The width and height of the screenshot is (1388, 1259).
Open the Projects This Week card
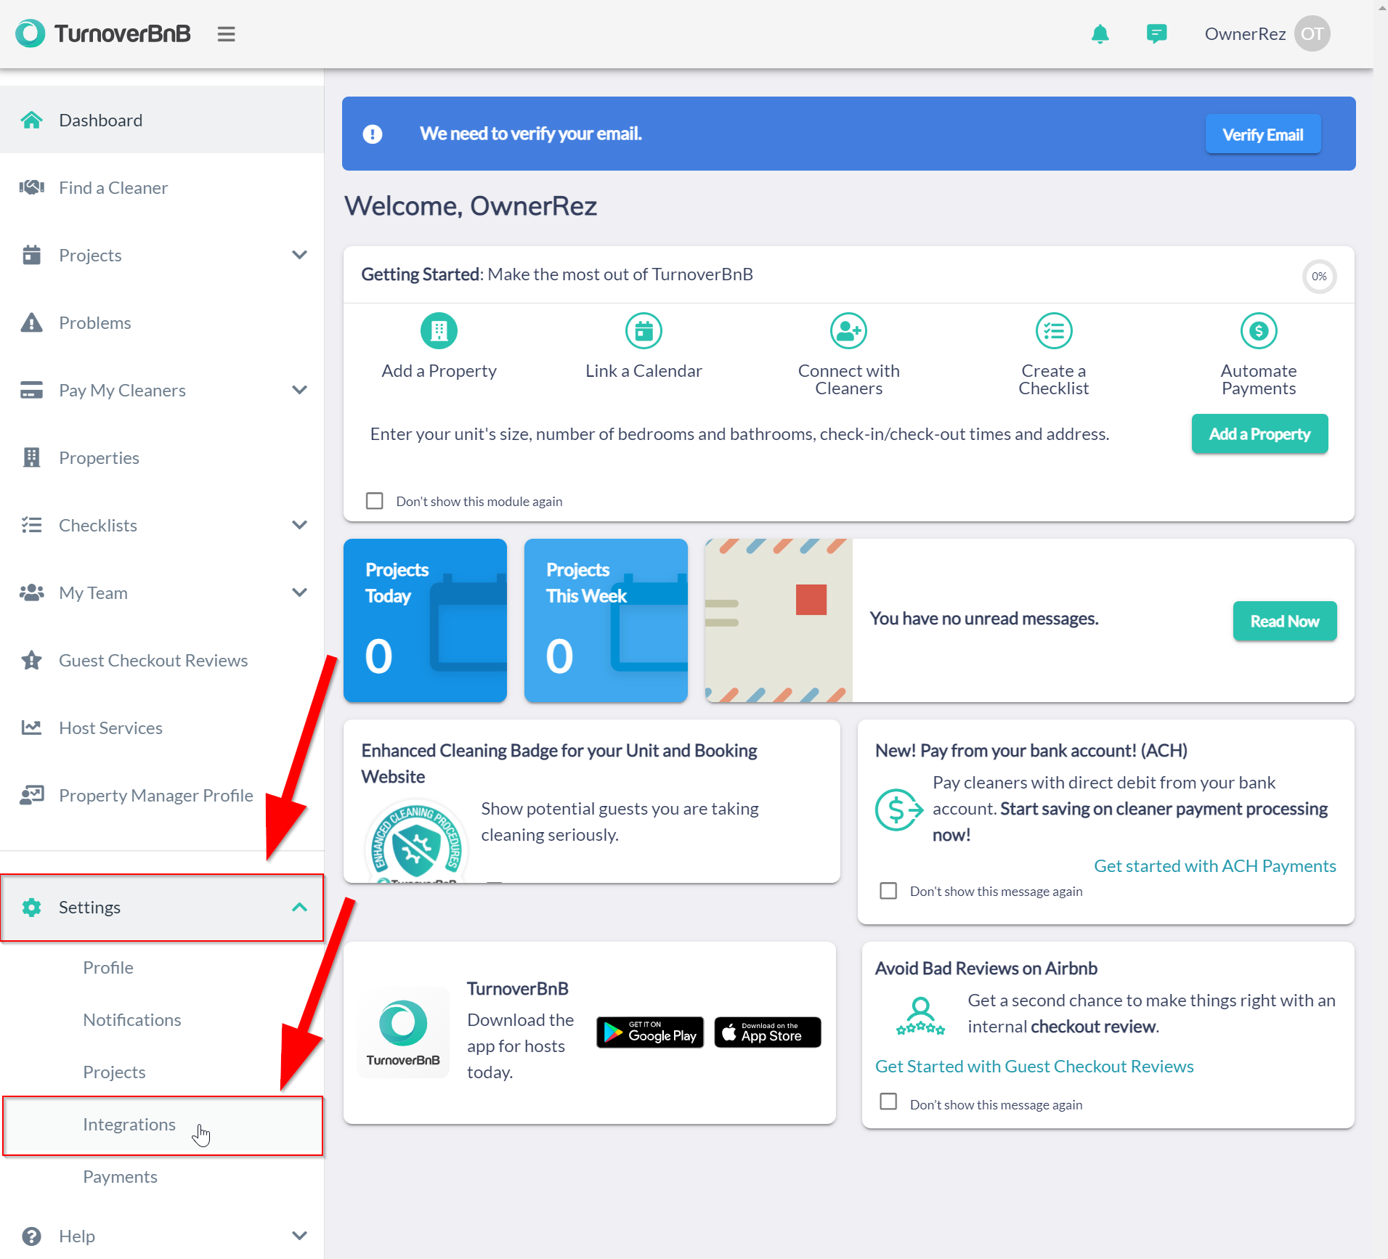[x=606, y=620]
